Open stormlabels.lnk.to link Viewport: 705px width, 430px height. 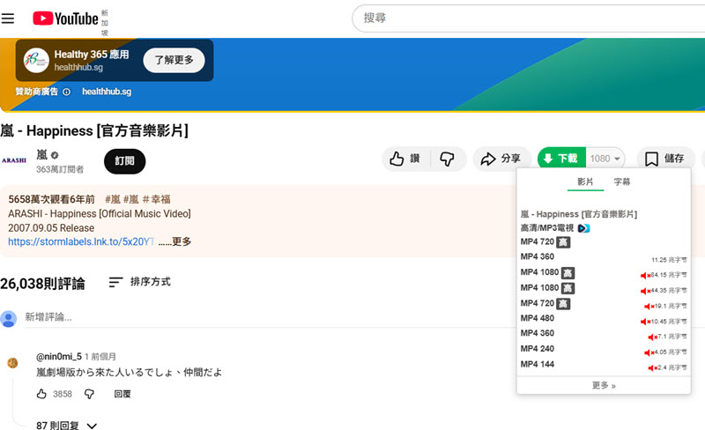click(x=81, y=242)
